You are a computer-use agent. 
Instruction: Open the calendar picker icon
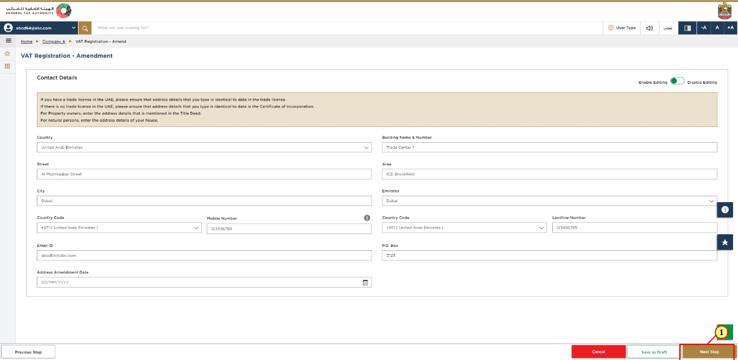365,282
